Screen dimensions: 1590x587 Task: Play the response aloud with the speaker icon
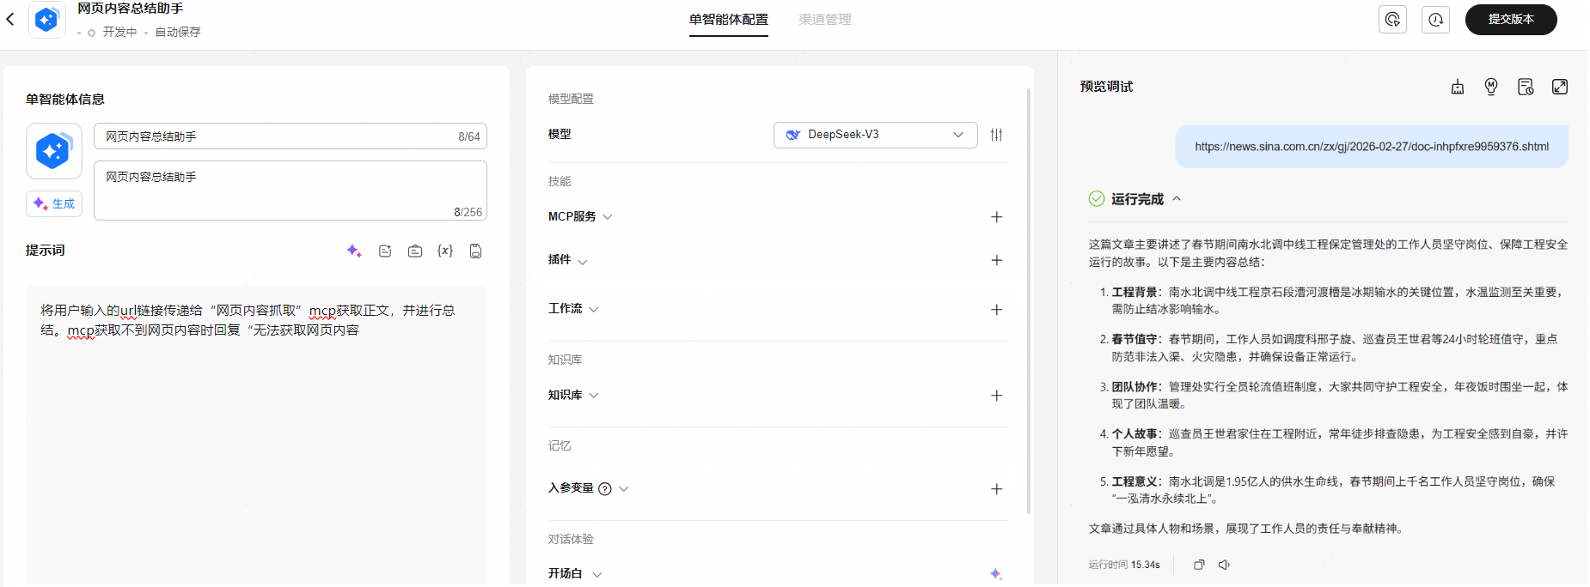pos(1224,565)
